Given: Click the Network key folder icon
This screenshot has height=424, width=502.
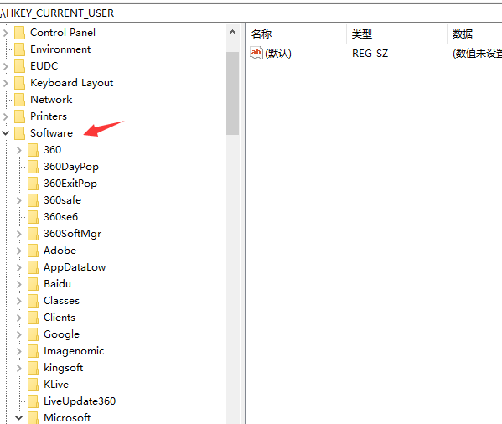Looking at the screenshot, I should [19, 100].
